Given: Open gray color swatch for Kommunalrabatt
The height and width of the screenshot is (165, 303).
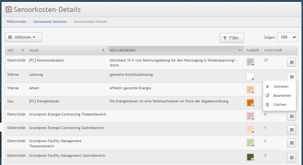Looking at the screenshot, I should click(x=250, y=62).
